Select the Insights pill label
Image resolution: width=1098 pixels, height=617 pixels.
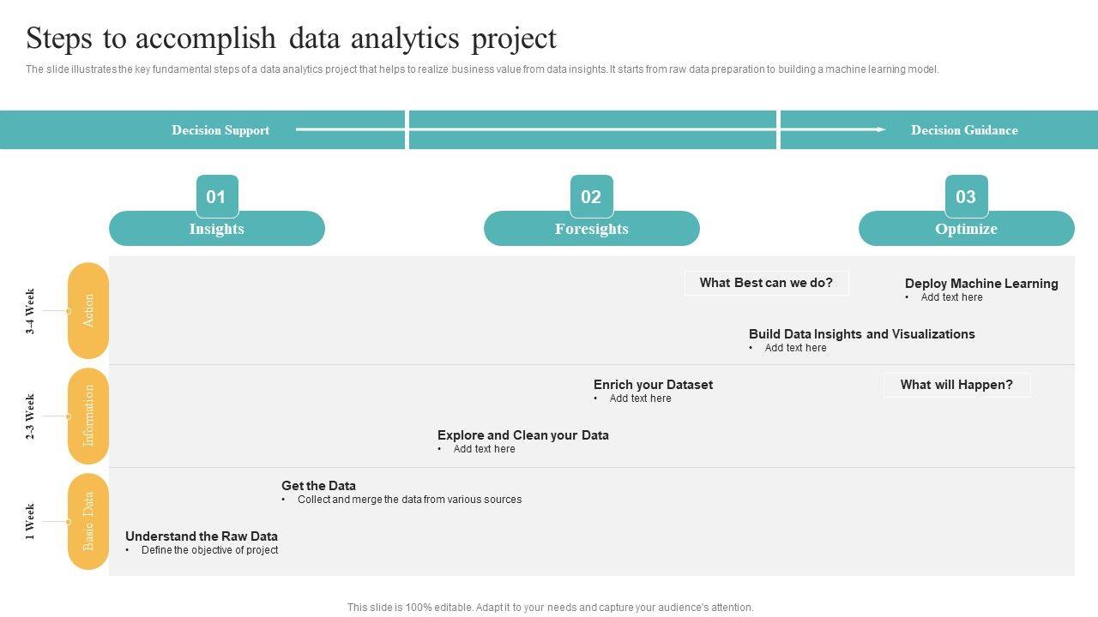(216, 229)
